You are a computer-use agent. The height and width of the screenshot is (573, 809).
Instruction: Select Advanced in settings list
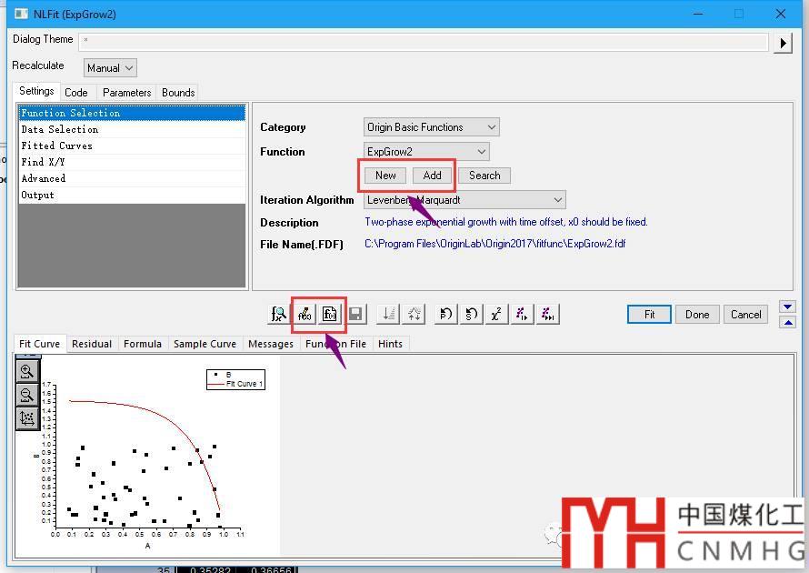pos(132,178)
